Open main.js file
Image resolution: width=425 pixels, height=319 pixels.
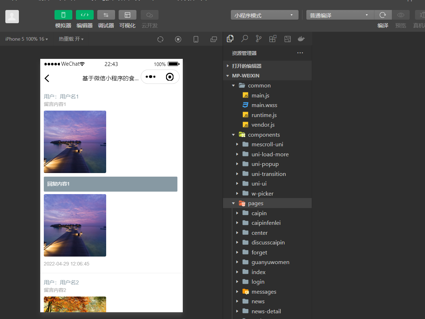(267, 95)
